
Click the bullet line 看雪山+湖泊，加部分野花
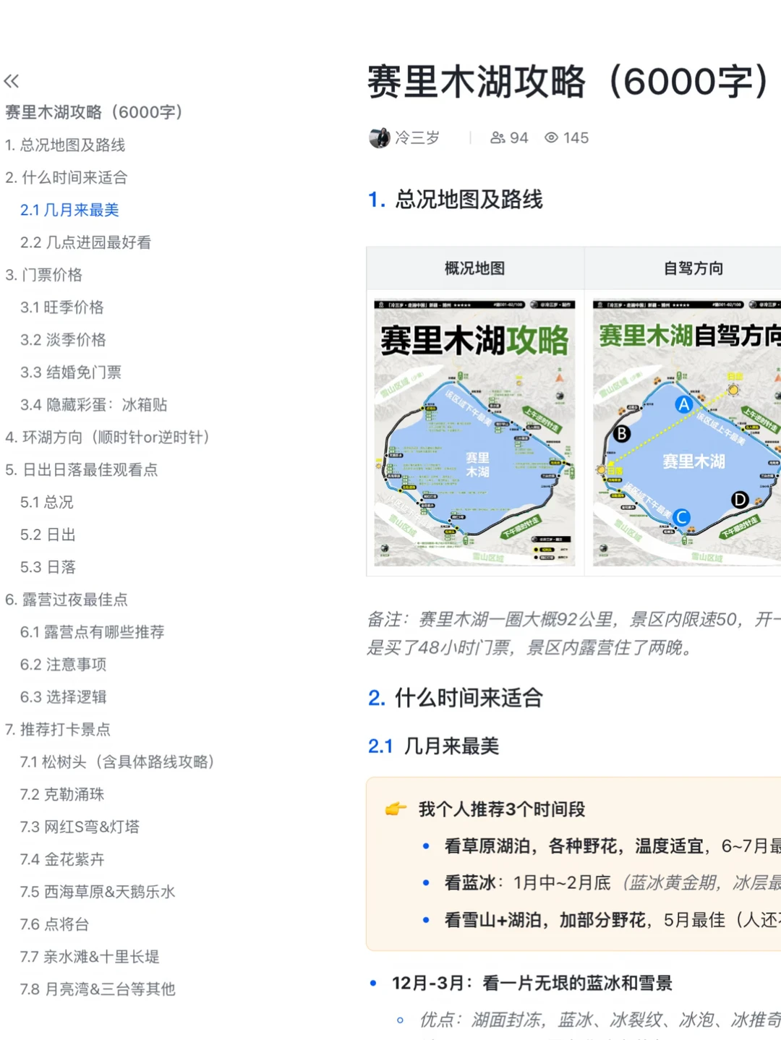(613, 920)
